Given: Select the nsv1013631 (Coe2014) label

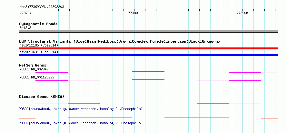Looking at the screenshot, I should [x=39, y=52].
